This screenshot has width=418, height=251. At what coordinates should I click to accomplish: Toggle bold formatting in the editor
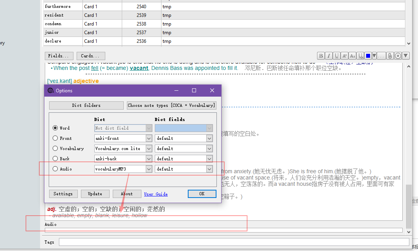(x=321, y=56)
